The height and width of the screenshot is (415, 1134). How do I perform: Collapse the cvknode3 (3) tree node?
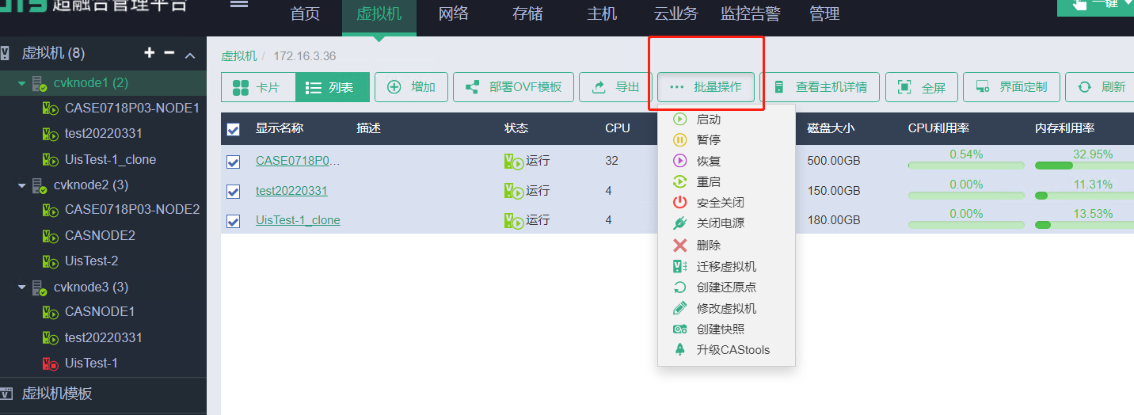(22, 287)
